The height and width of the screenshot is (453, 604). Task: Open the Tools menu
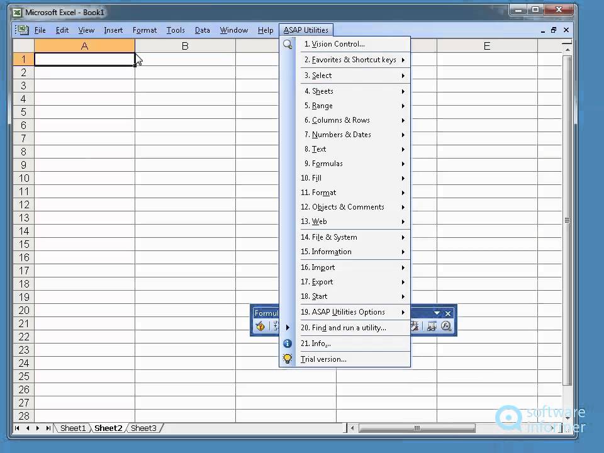pos(176,30)
